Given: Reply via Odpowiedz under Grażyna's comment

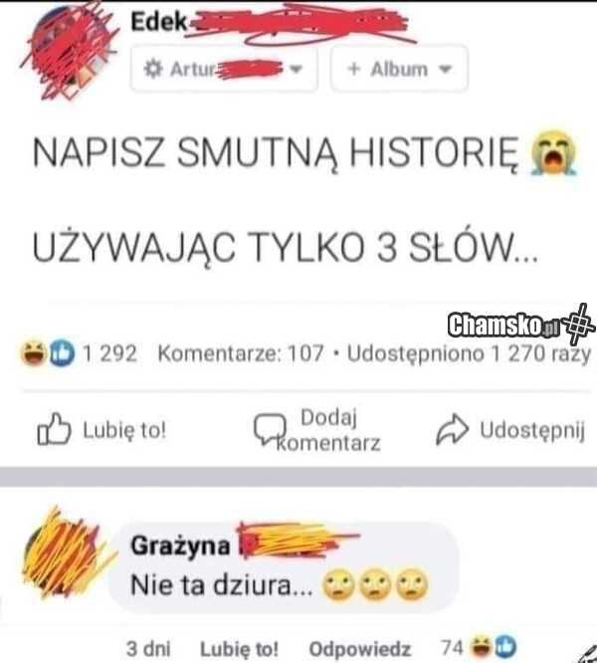Looking at the screenshot, I should 360,648.
